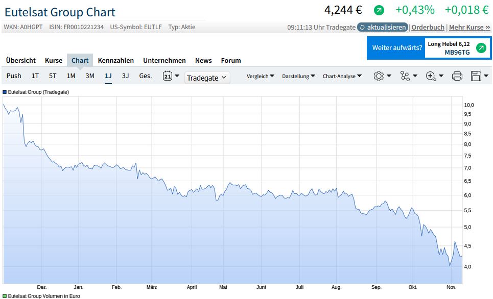The image size is (493, 299).
Task: Open the chart settings gear icon
Action: [x=379, y=76]
